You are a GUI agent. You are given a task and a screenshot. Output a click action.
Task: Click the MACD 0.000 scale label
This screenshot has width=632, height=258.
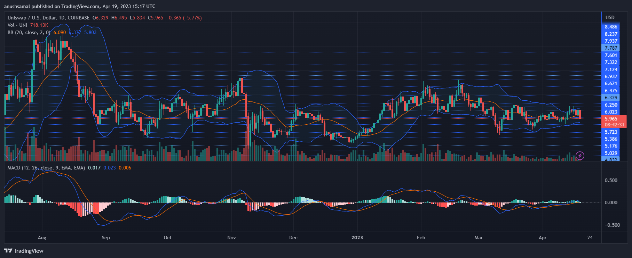point(611,202)
